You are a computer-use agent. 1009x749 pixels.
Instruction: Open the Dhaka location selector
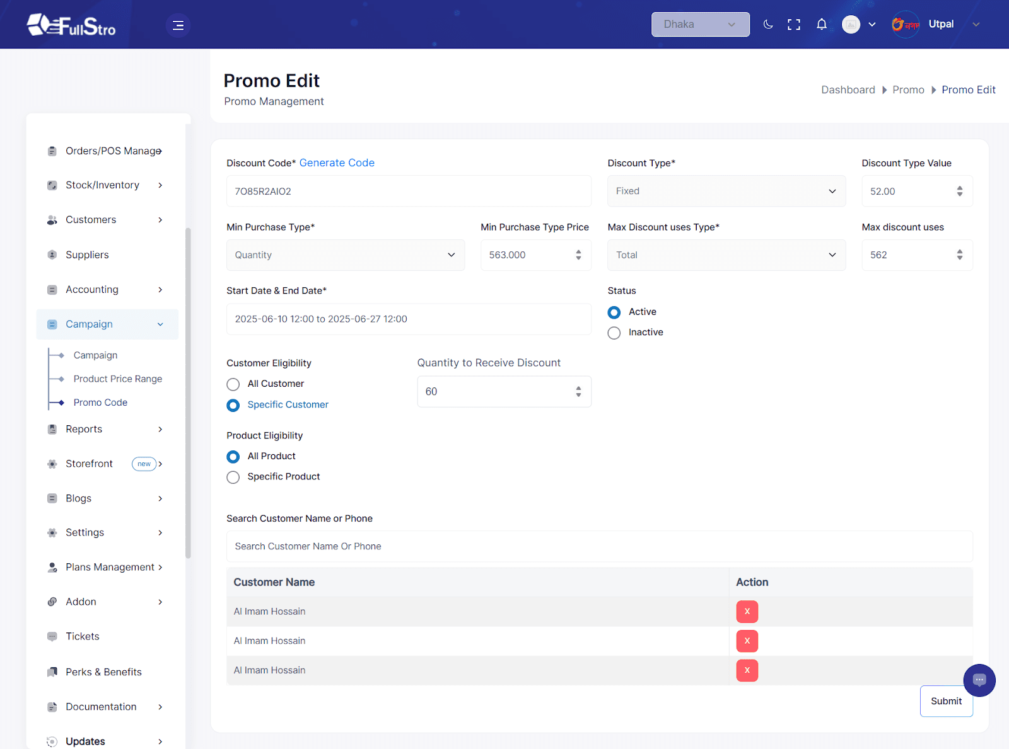(700, 25)
